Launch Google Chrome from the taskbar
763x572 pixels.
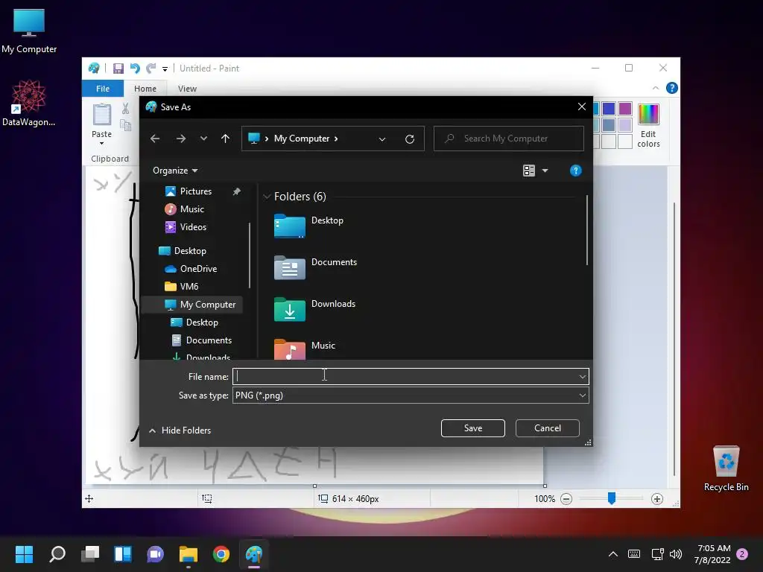pos(221,554)
